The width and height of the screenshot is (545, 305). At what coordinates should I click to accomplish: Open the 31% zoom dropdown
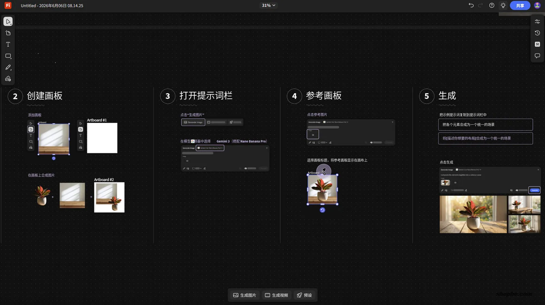pos(268,5)
